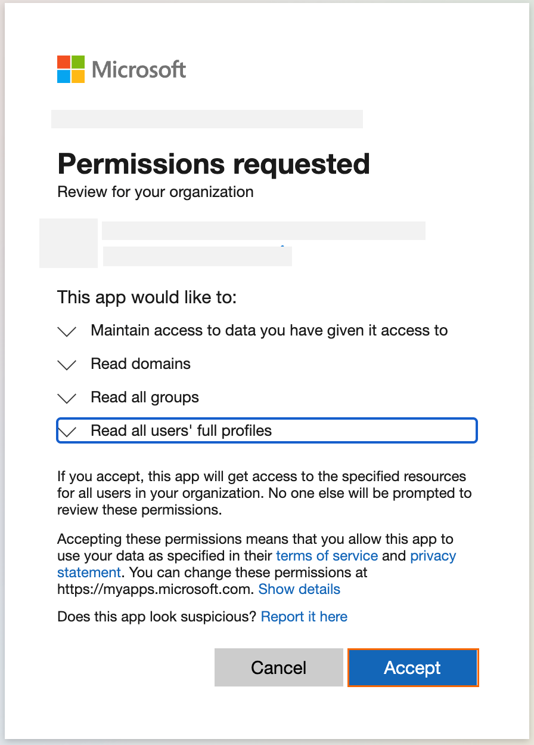Click the app logo placeholder square
The image size is (534, 745).
pyautogui.click(x=68, y=243)
